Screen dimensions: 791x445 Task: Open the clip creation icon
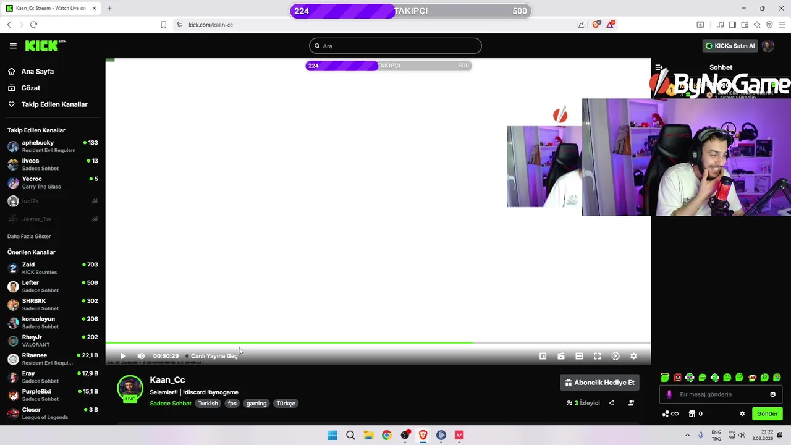[561, 356]
